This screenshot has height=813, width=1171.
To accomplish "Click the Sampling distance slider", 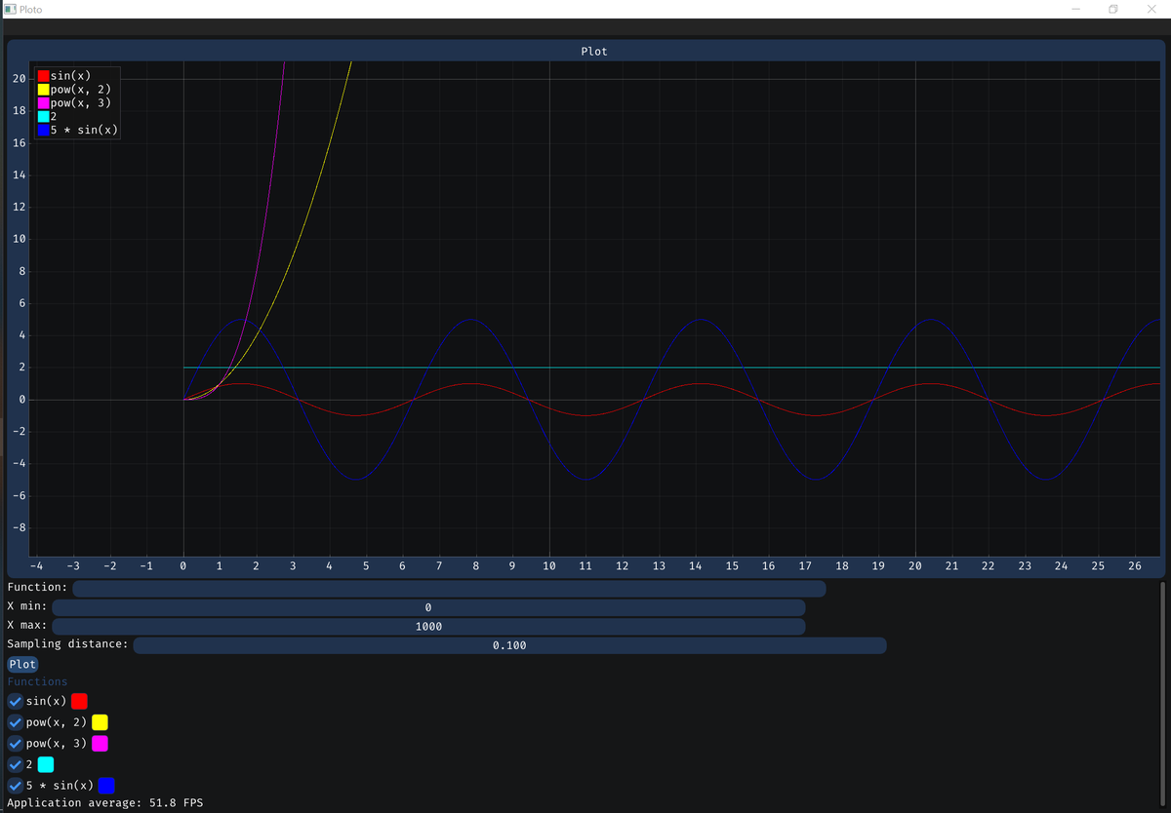I will [509, 645].
